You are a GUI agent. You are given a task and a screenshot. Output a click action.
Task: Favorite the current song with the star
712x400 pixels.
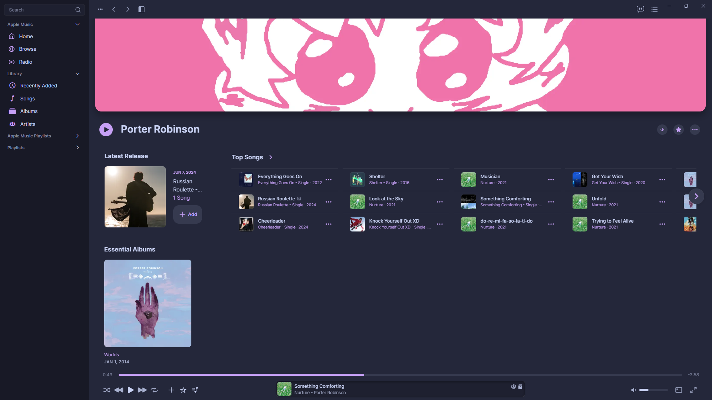(x=183, y=390)
